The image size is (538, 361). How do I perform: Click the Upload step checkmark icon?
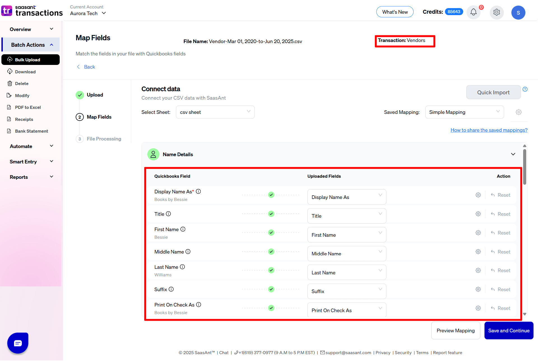click(80, 95)
